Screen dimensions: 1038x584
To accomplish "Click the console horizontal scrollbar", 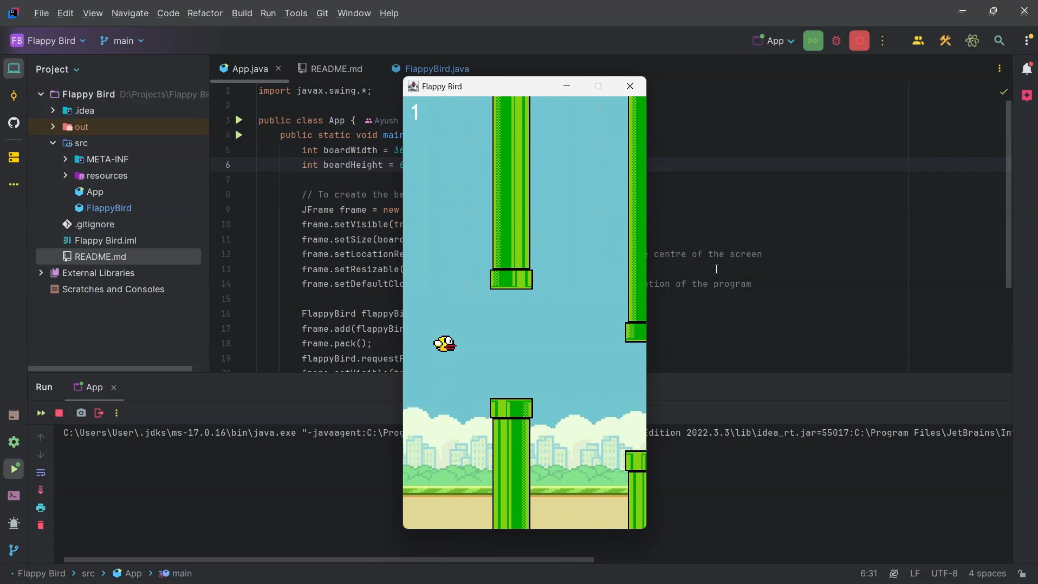I will 329,560.
